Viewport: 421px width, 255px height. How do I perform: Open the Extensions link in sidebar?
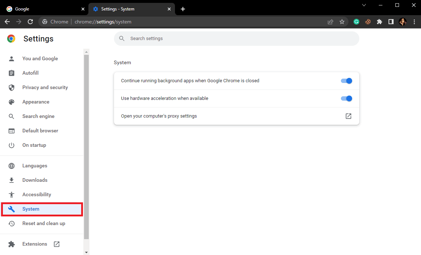[x=35, y=244]
